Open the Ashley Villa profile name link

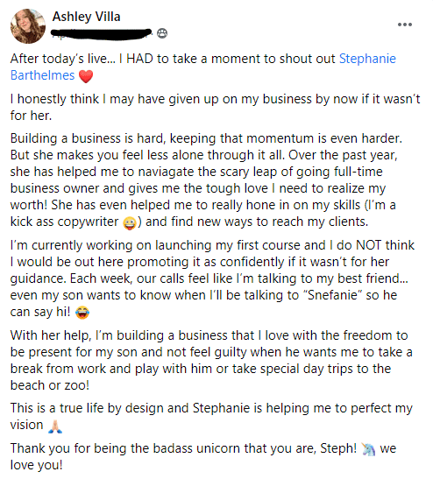pyautogui.click(x=86, y=17)
